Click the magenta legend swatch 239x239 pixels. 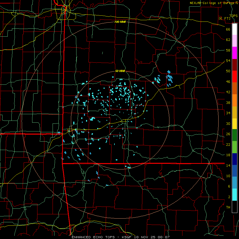234,53
